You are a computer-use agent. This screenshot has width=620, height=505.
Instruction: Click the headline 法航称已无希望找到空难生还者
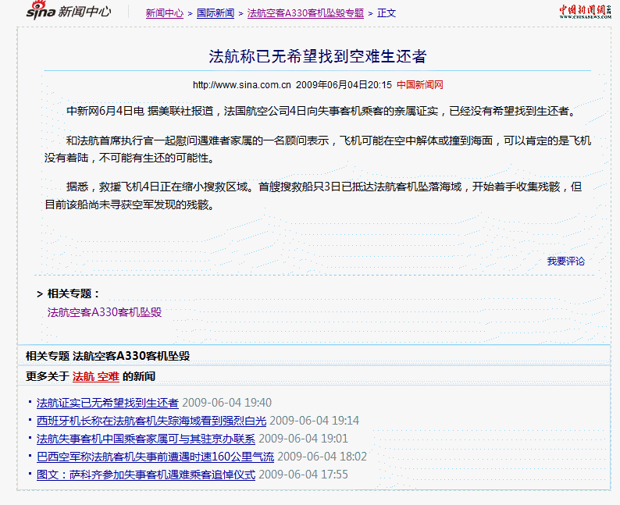[x=317, y=56]
